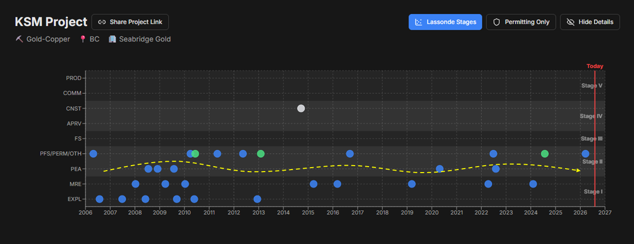Toggle the Lassonde Stages view
Screen dimensions: 634x244
(445, 22)
